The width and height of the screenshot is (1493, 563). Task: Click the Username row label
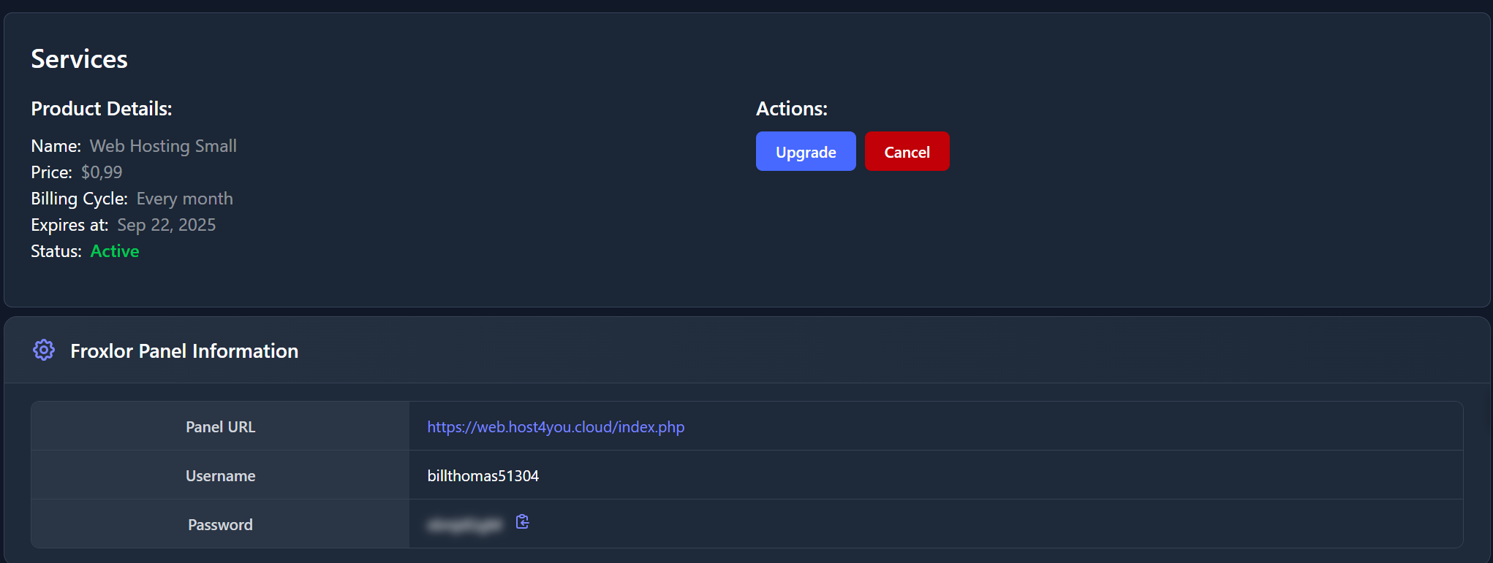220,476
